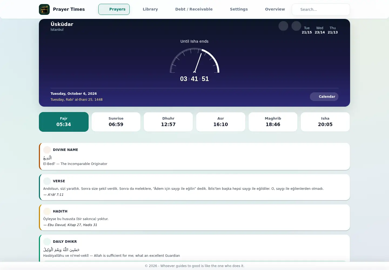Screen dimensions: 389x270
Task: Go to Debt / Receivable tab
Action: tap(194, 9)
